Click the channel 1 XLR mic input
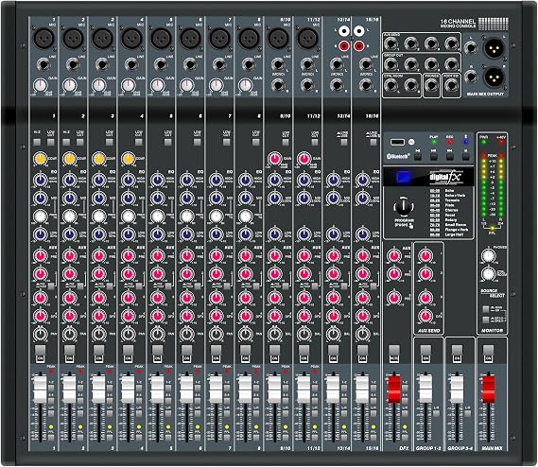Image resolution: width=538 pixels, height=467 pixels. (x=43, y=39)
